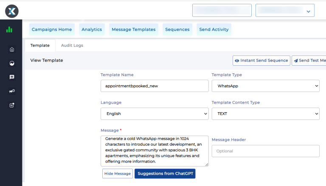326x186 pixels.
Task: Go to Campaigns Home
Action: pos(52,30)
